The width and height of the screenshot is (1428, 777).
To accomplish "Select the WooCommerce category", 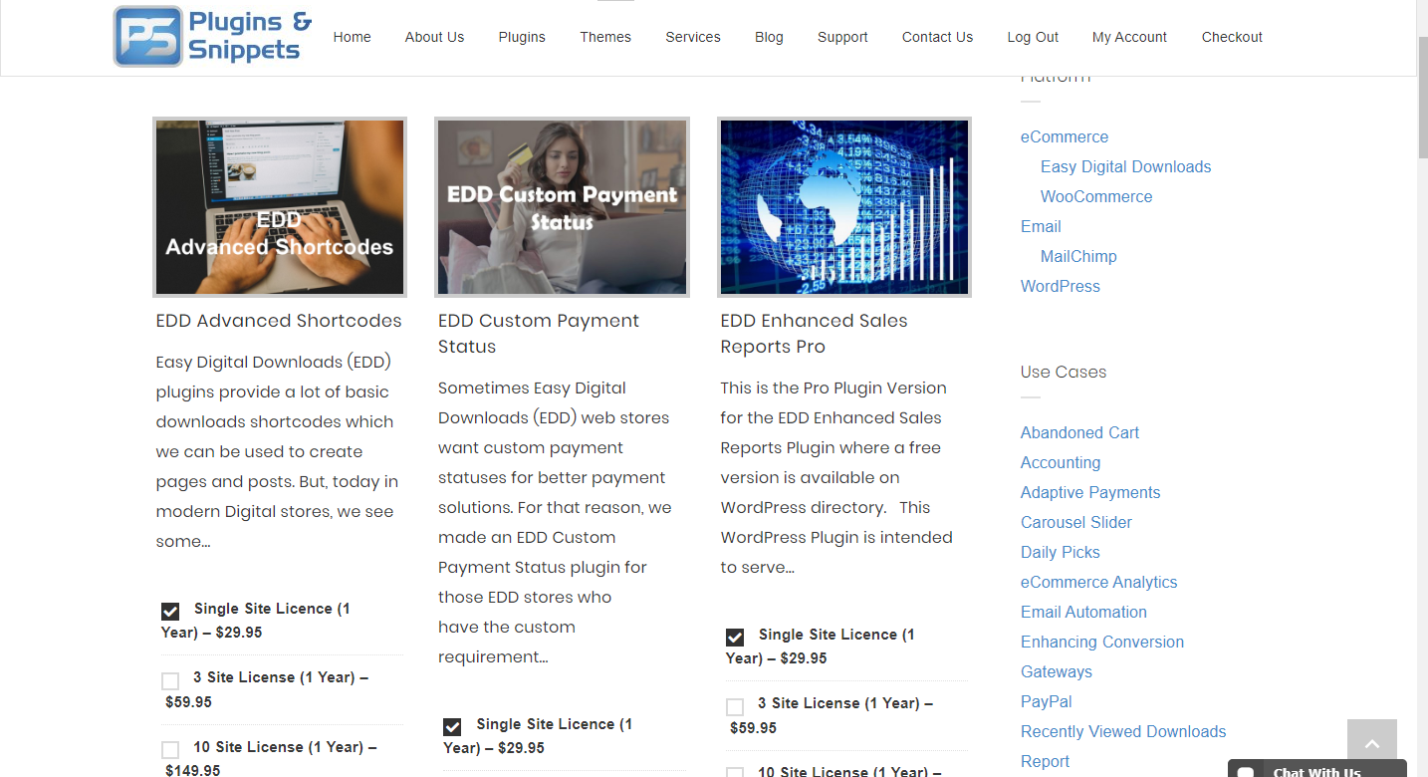I will (1096, 196).
